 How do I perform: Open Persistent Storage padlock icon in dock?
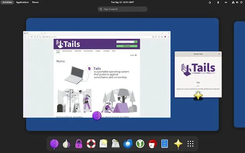point(79,144)
